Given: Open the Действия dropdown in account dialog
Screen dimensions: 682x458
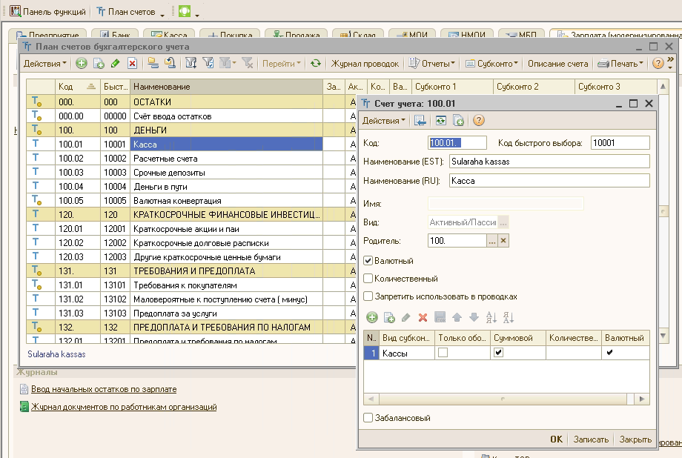Looking at the screenshot, I should pyautogui.click(x=384, y=120).
